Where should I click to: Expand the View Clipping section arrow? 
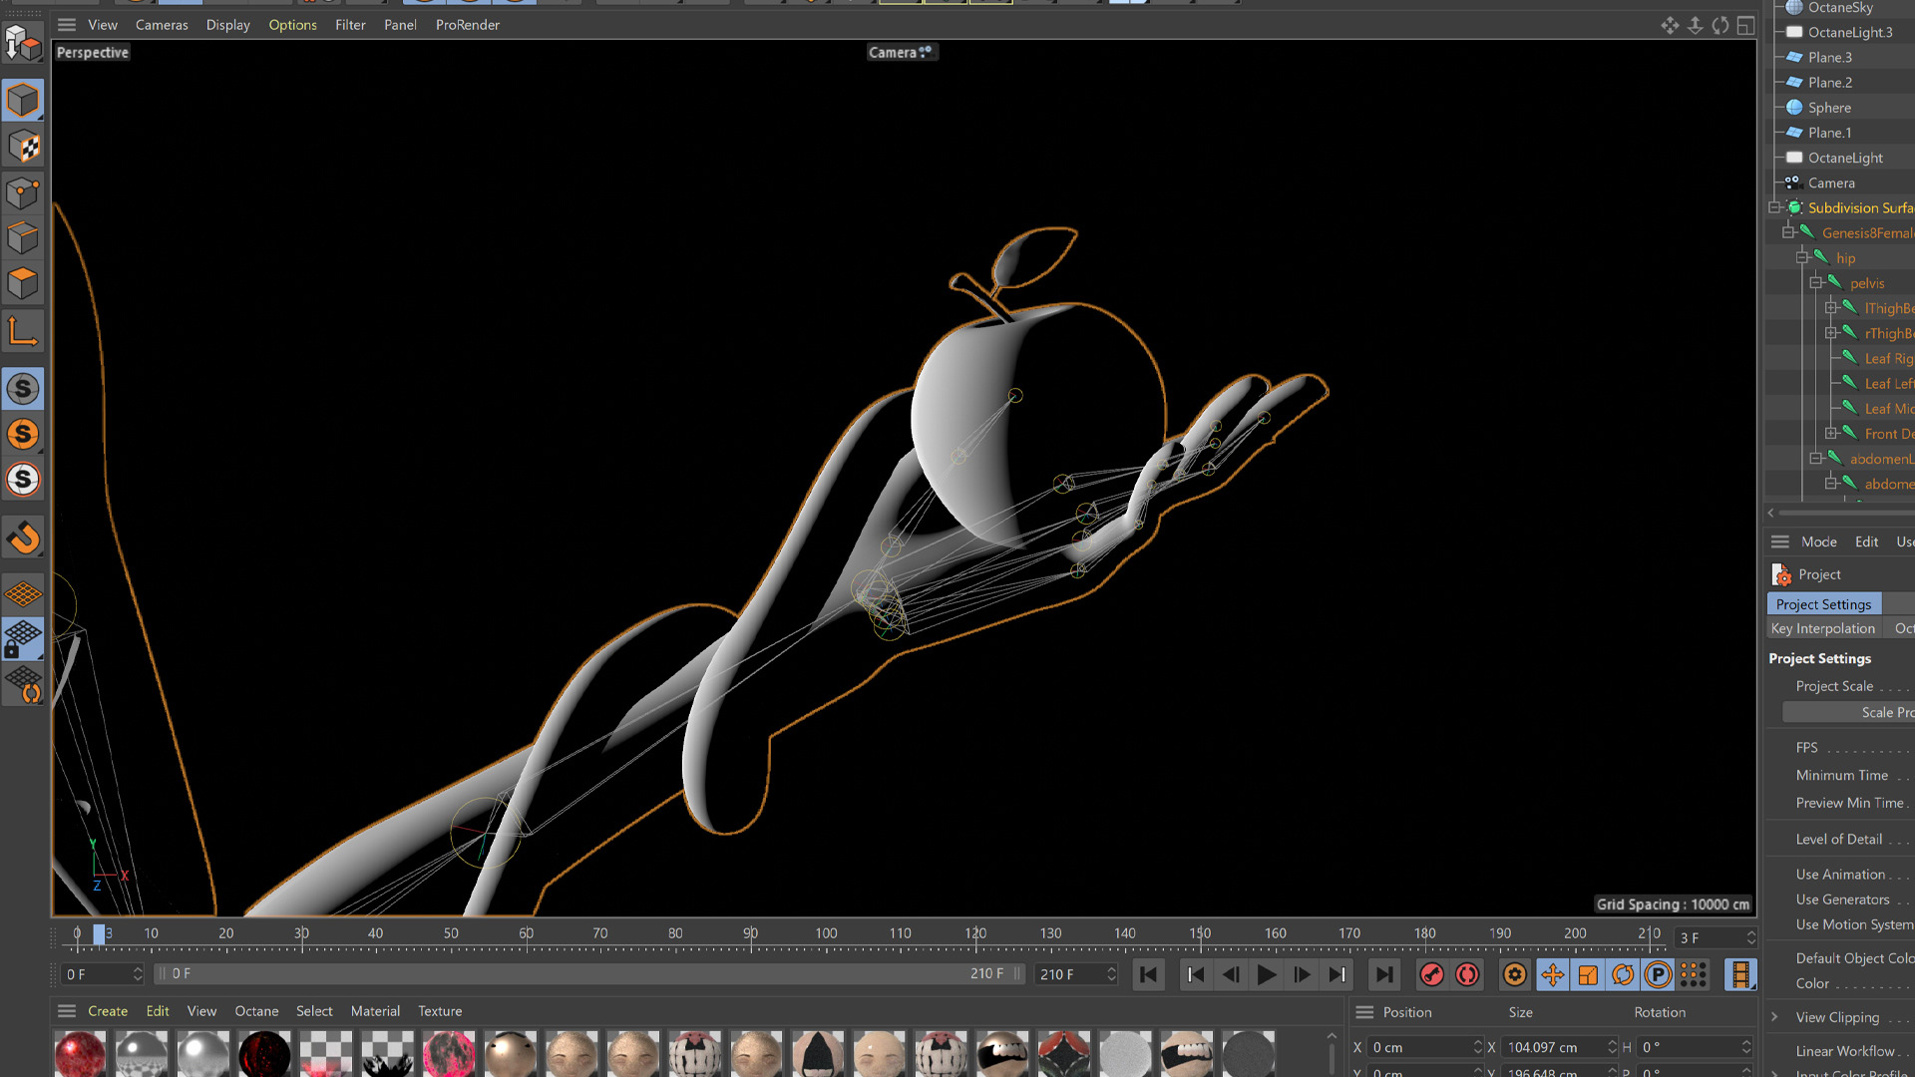(1774, 1017)
